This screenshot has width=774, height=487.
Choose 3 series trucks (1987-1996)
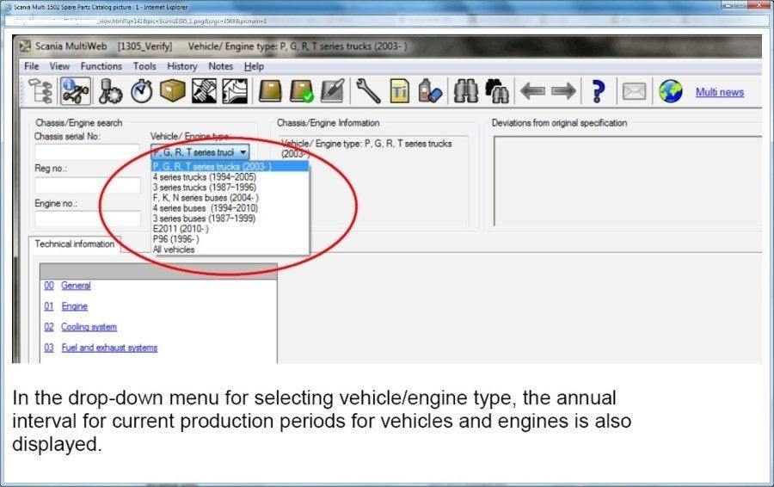(x=230, y=188)
